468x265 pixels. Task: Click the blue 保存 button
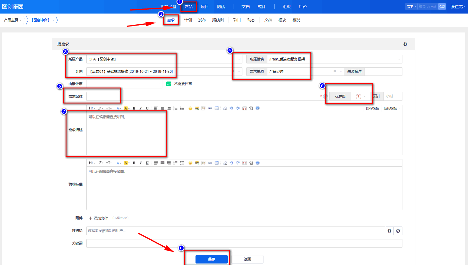[x=211, y=259]
